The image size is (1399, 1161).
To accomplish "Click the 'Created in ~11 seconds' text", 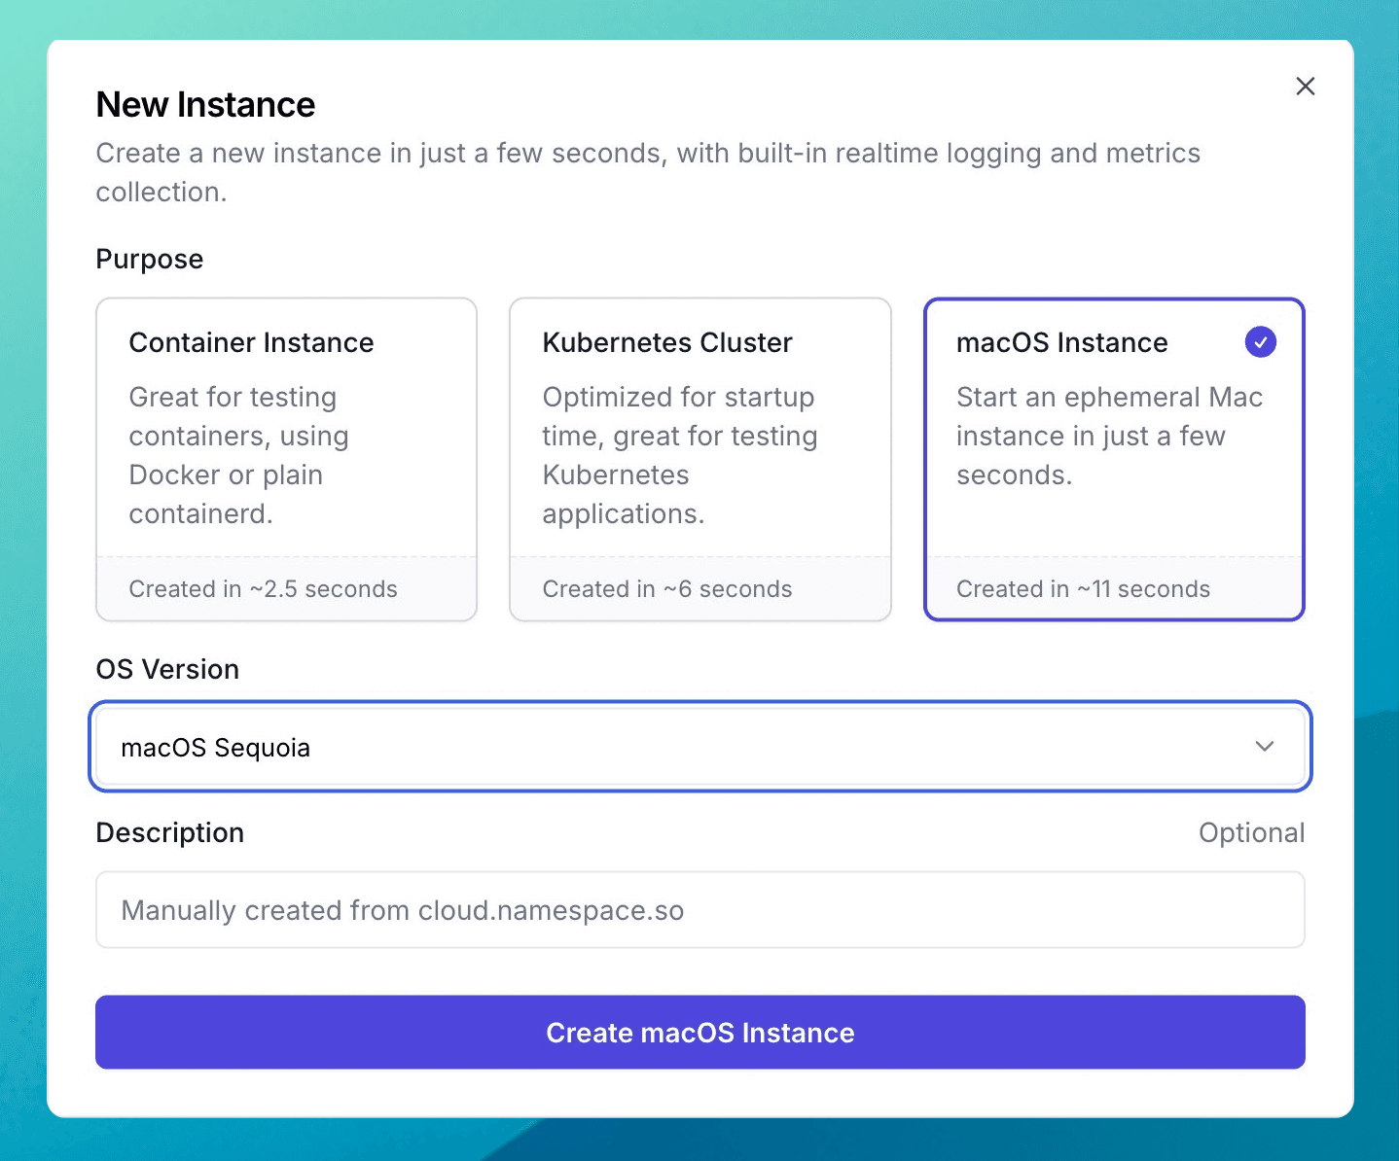I will [x=1084, y=589].
